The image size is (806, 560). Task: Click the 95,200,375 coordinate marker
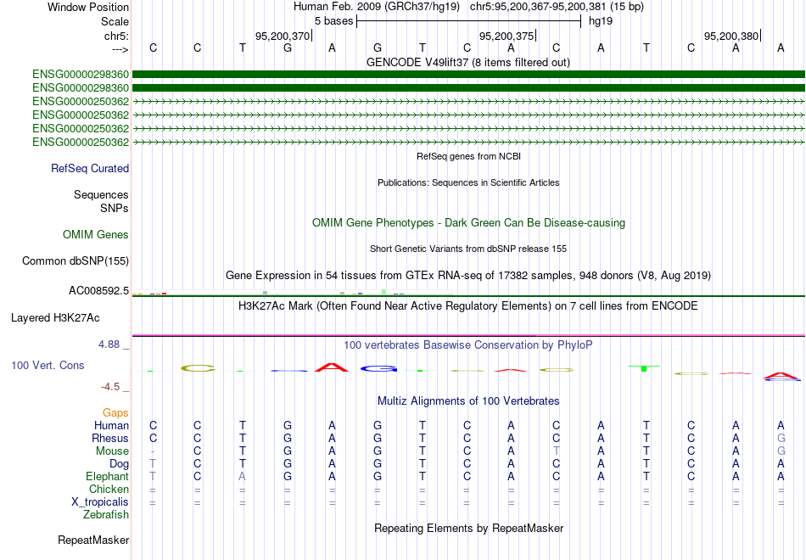click(507, 36)
